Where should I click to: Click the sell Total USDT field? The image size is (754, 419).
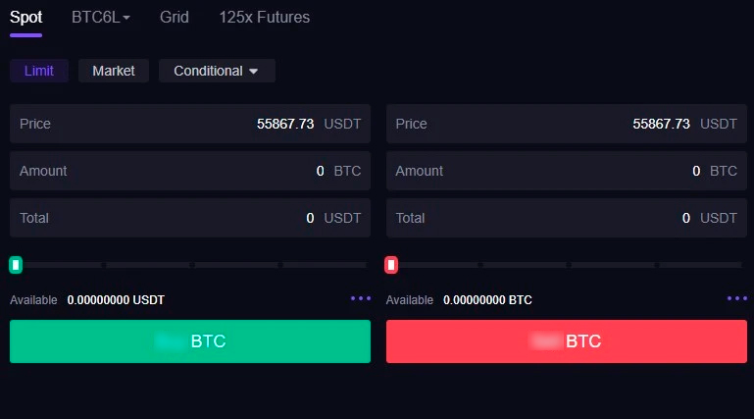[567, 218]
